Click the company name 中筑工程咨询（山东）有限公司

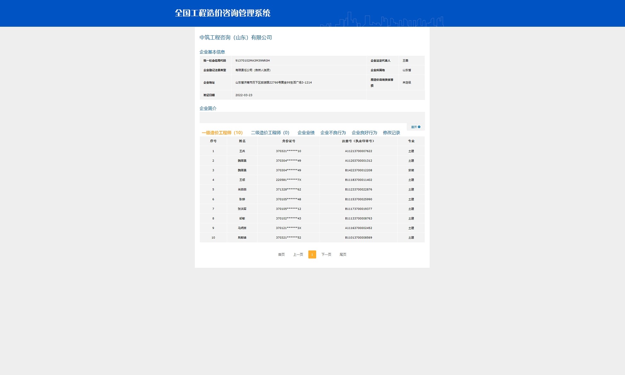[x=236, y=37]
